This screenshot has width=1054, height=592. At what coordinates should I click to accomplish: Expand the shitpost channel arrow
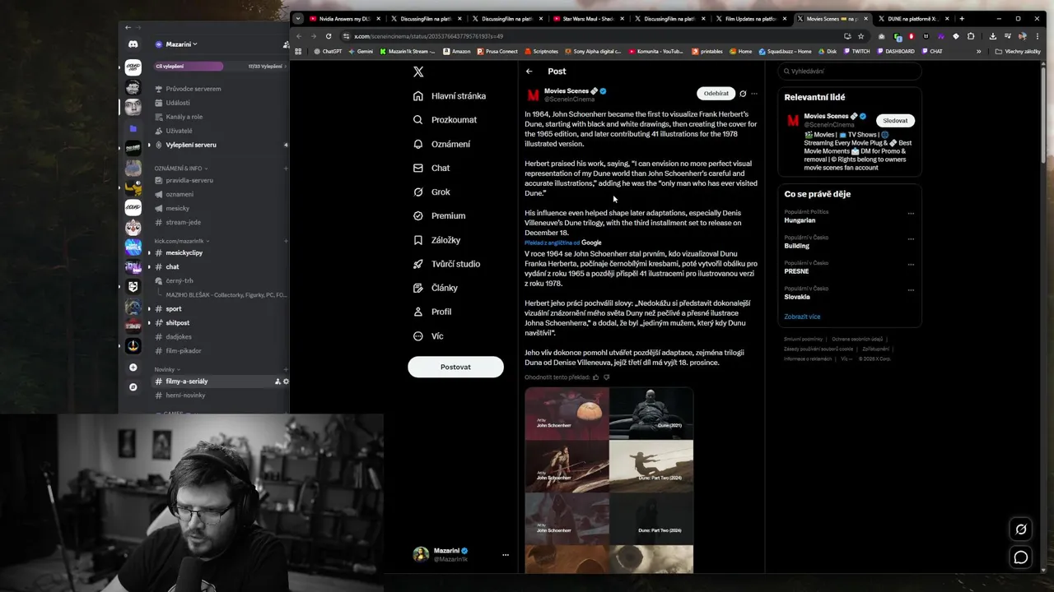[150, 323]
